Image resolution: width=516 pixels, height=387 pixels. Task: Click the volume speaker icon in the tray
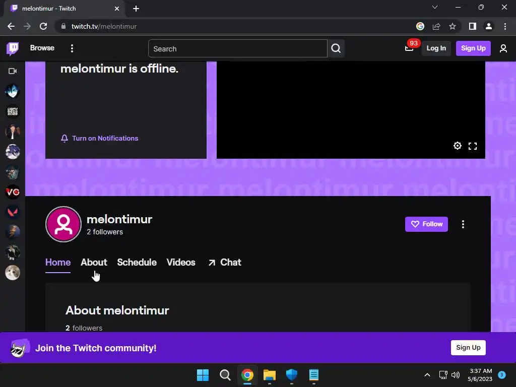click(456, 375)
